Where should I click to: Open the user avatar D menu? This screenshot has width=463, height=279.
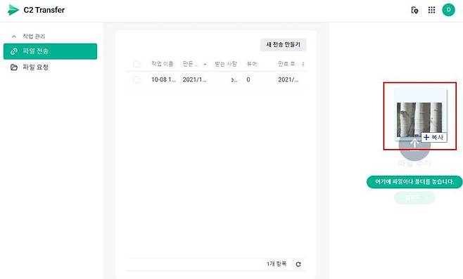[448, 10]
